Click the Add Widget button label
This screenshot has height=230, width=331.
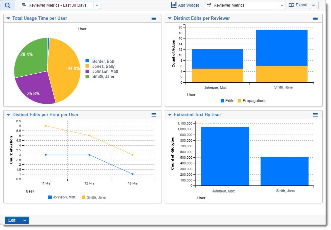[188, 5]
